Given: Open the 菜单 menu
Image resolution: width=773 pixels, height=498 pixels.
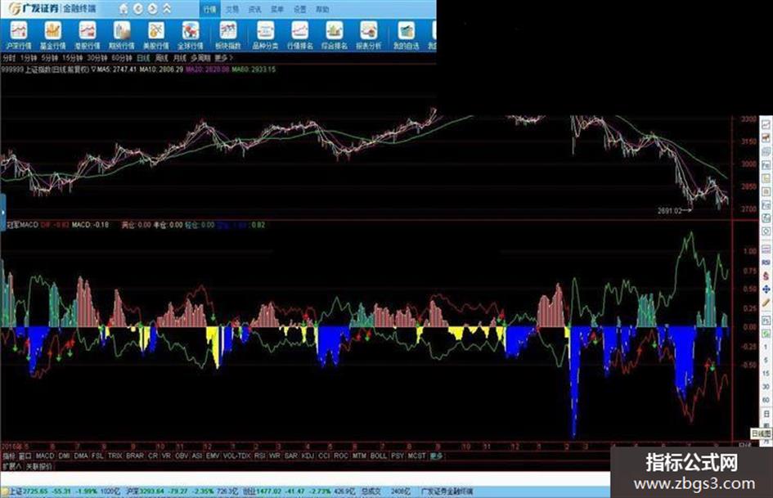Looking at the screenshot, I should pos(277,9).
